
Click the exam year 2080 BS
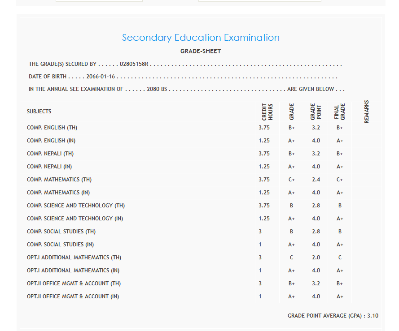point(157,89)
